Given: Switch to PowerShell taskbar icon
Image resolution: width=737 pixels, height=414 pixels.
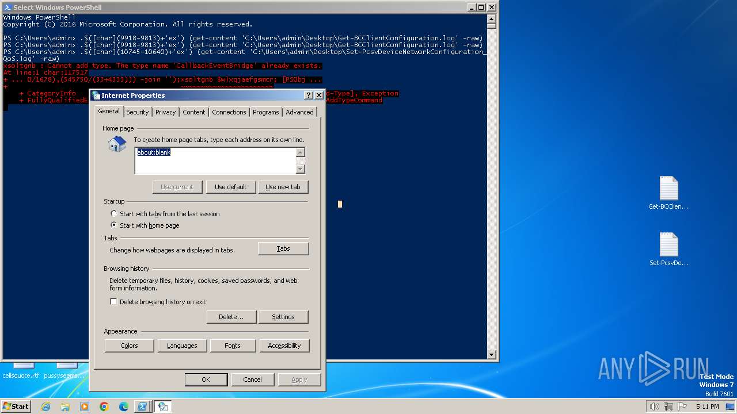Looking at the screenshot, I should [142, 407].
